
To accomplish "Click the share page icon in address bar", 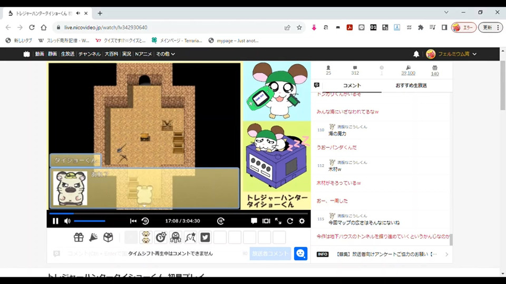I will [x=287, y=27].
